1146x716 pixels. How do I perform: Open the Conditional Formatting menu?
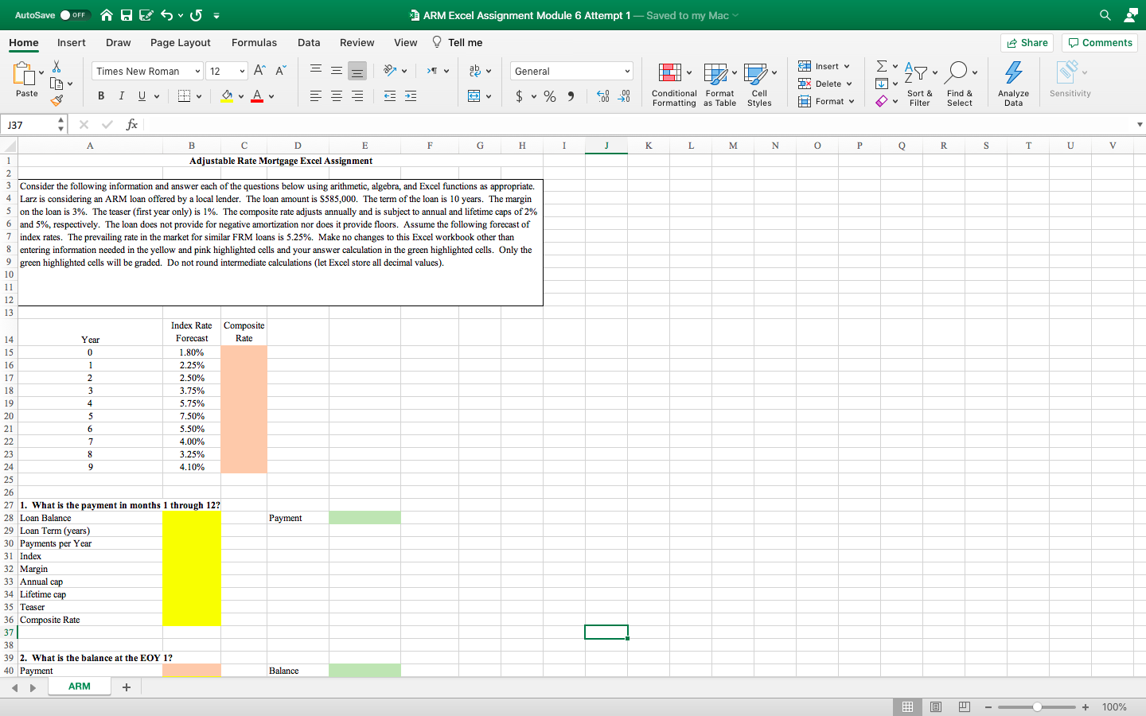click(673, 84)
